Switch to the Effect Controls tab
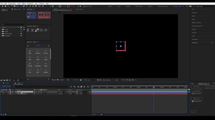The image size is (215, 120). [17, 9]
